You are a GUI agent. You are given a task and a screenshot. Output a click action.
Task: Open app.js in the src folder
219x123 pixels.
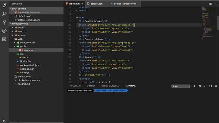[36, 58]
